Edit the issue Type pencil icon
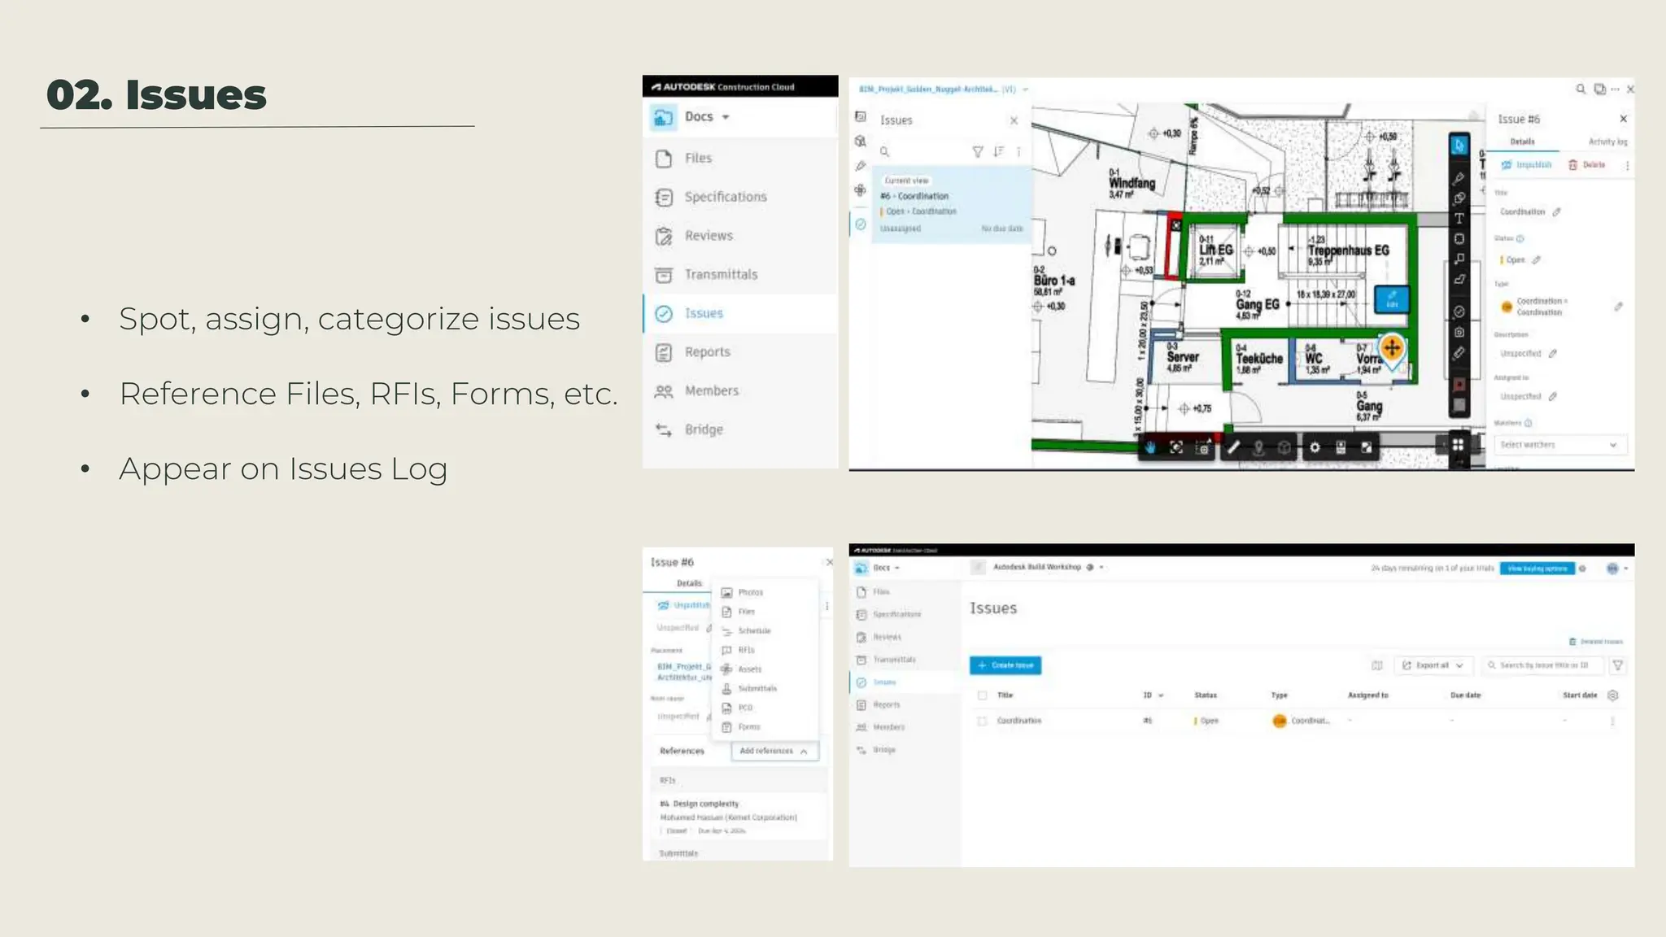1666x937 pixels. click(1618, 307)
